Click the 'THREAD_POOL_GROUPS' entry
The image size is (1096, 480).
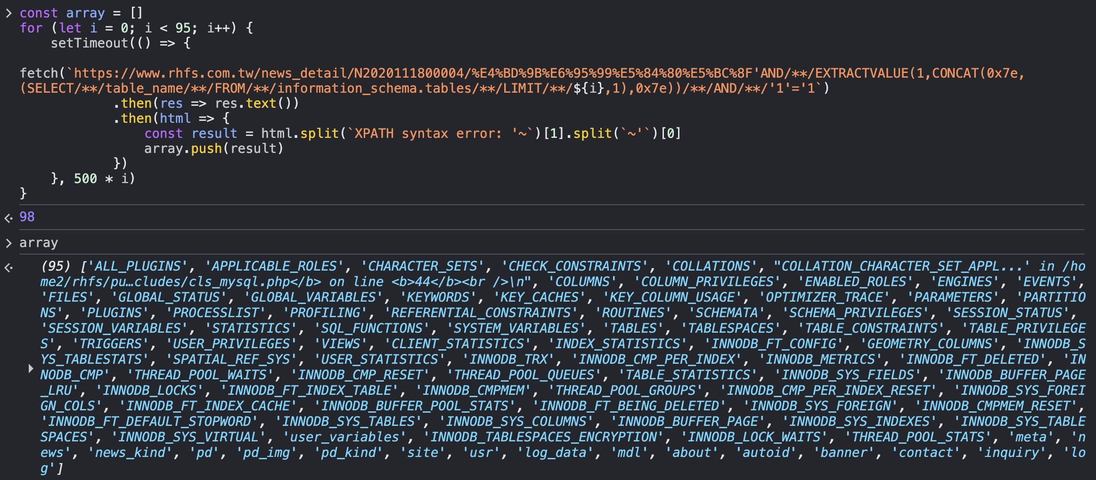pos(625,391)
